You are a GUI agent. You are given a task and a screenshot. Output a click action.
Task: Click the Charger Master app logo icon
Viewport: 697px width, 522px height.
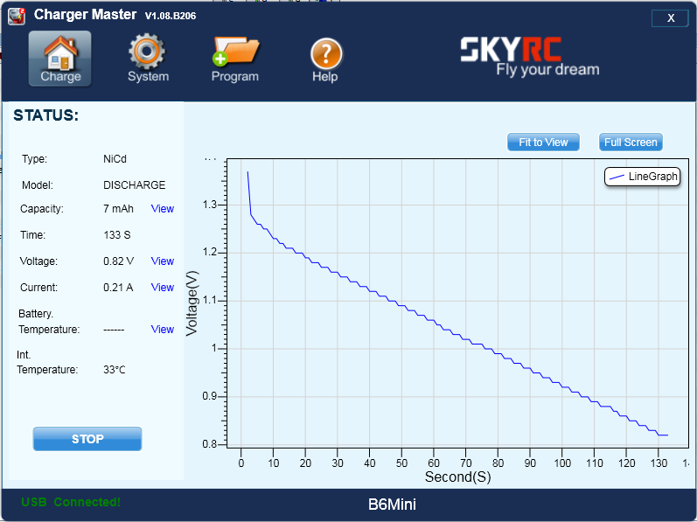tap(17, 16)
